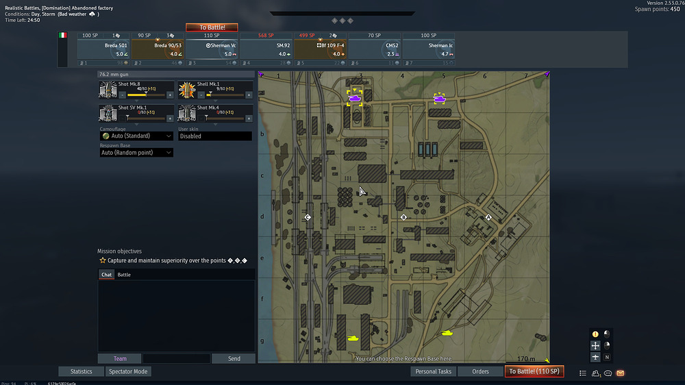The image size is (685, 385).
Task: Open the Camouflage Auto (Standard) dropdown
Action: pos(136,136)
